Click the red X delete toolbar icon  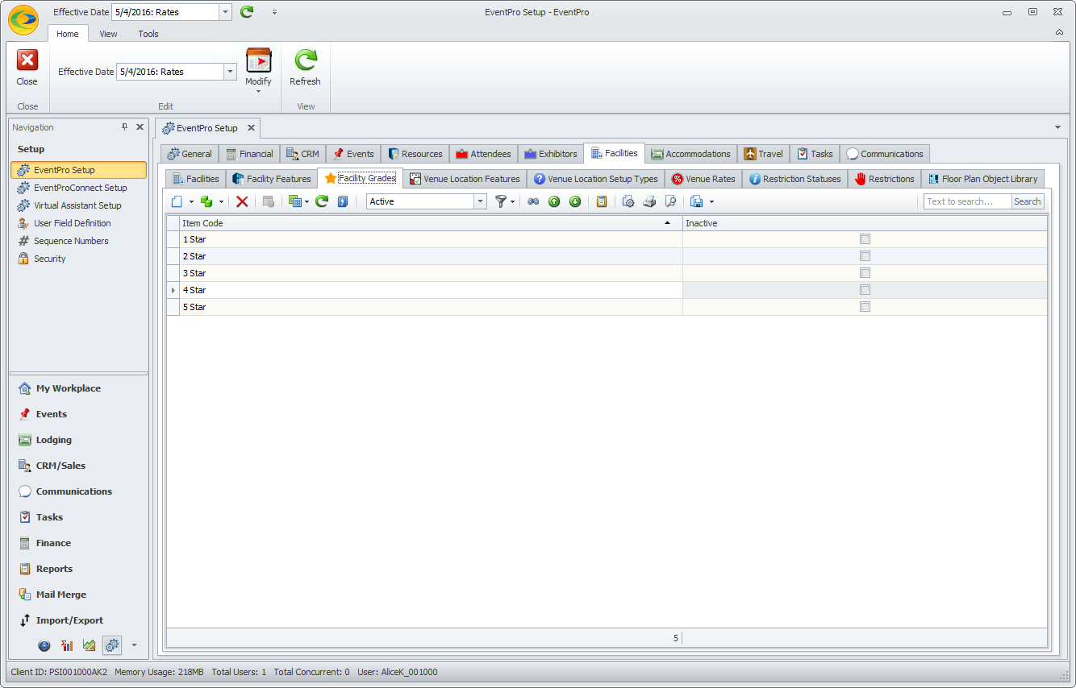[242, 201]
